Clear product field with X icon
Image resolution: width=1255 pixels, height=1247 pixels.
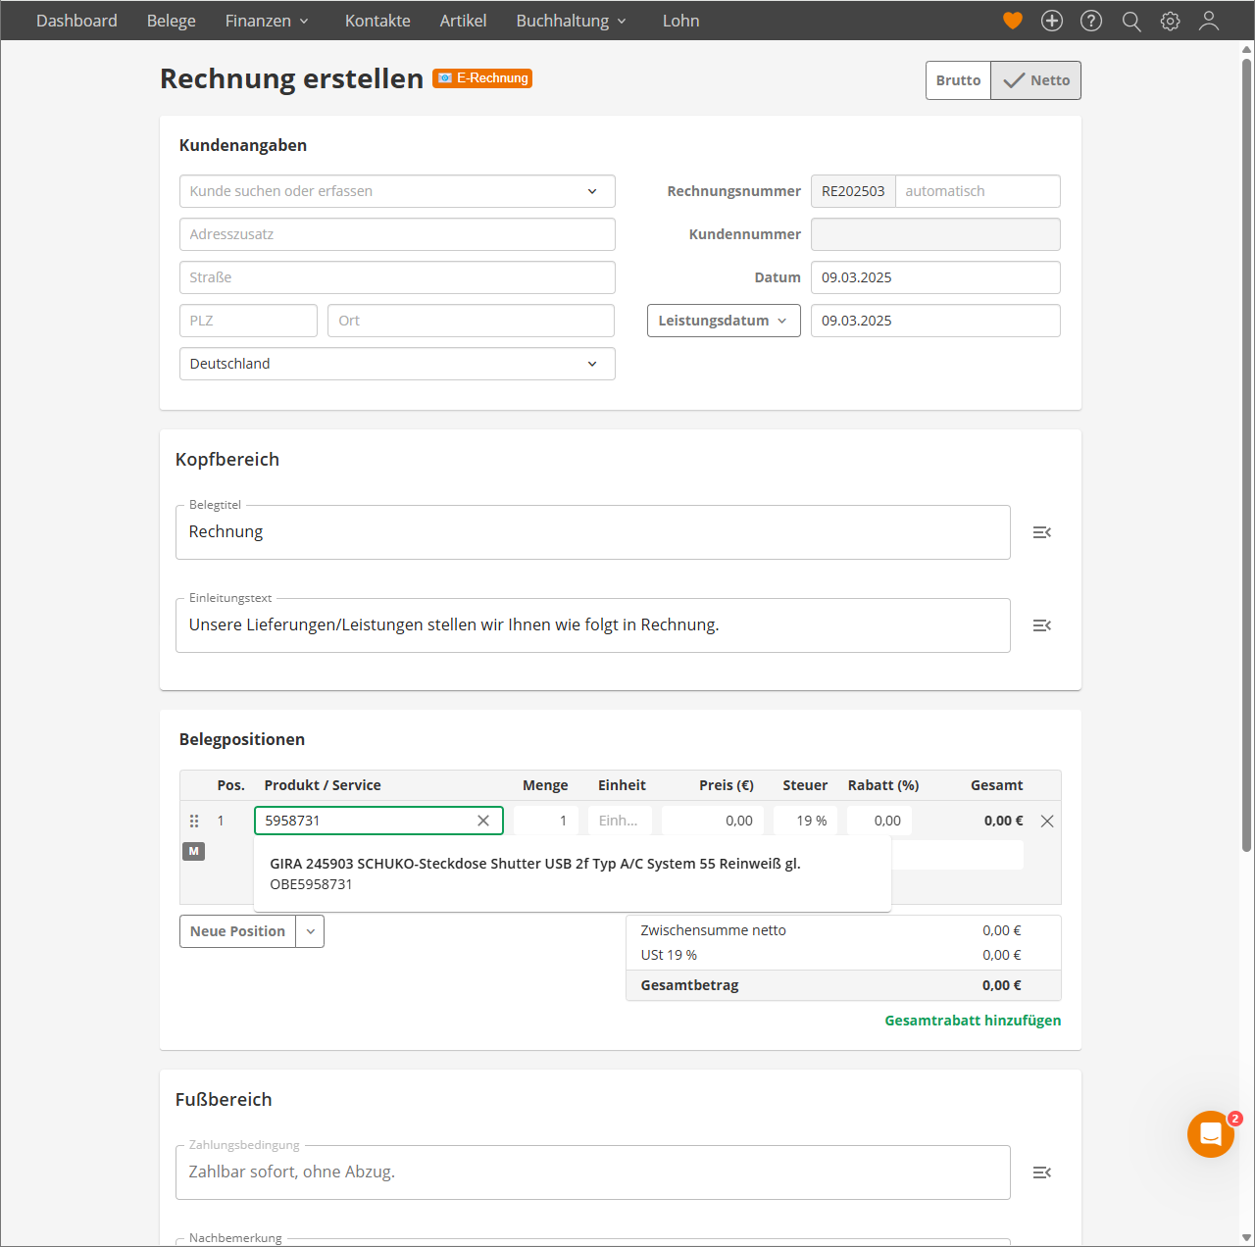(483, 821)
